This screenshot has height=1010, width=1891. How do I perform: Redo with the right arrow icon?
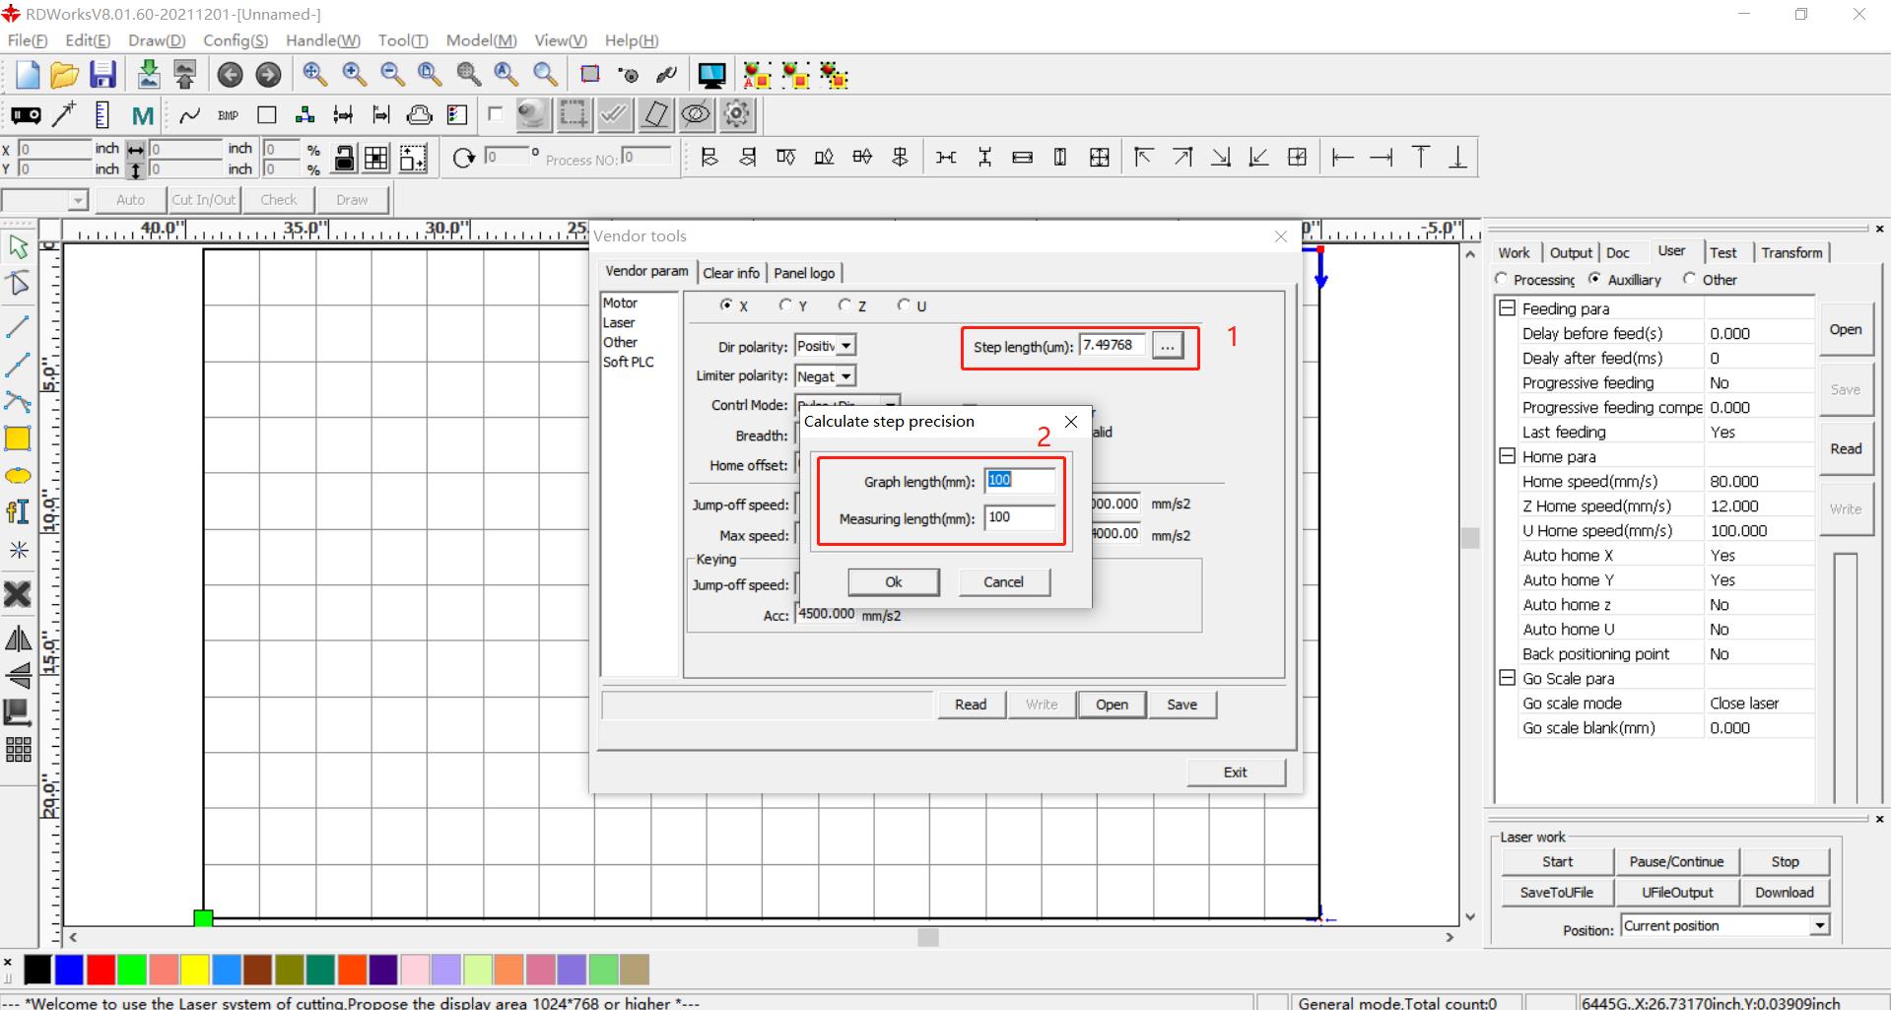[x=268, y=75]
